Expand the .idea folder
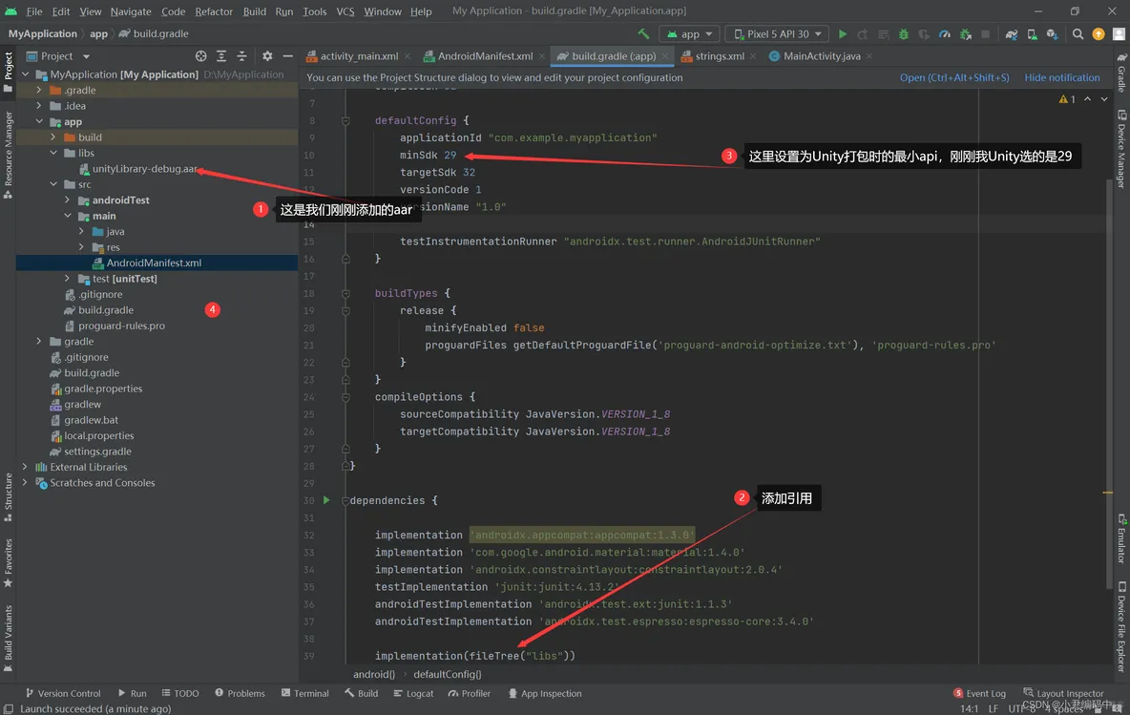This screenshot has height=715, width=1130. [39, 106]
